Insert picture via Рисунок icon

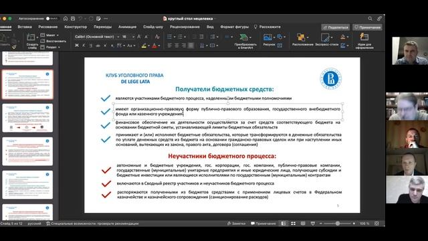click(267, 37)
